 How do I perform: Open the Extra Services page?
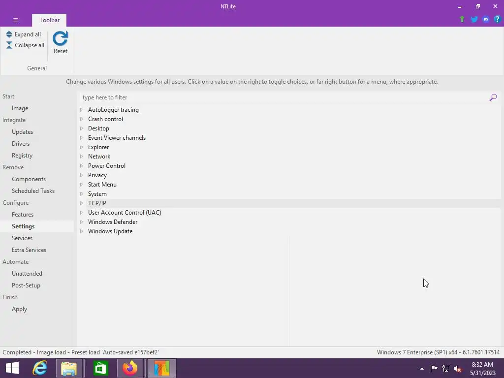click(x=29, y=250)
